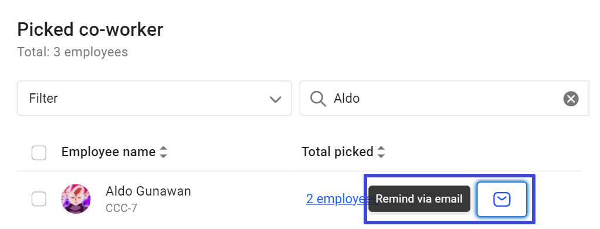Sort Total picked ascending with the up arrow
This screenshot has height=229, width=600.
pos(381,149)
